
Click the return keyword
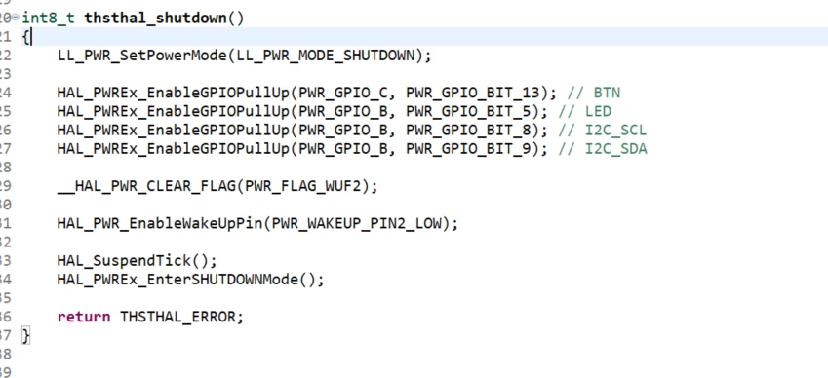pos(84,317)
